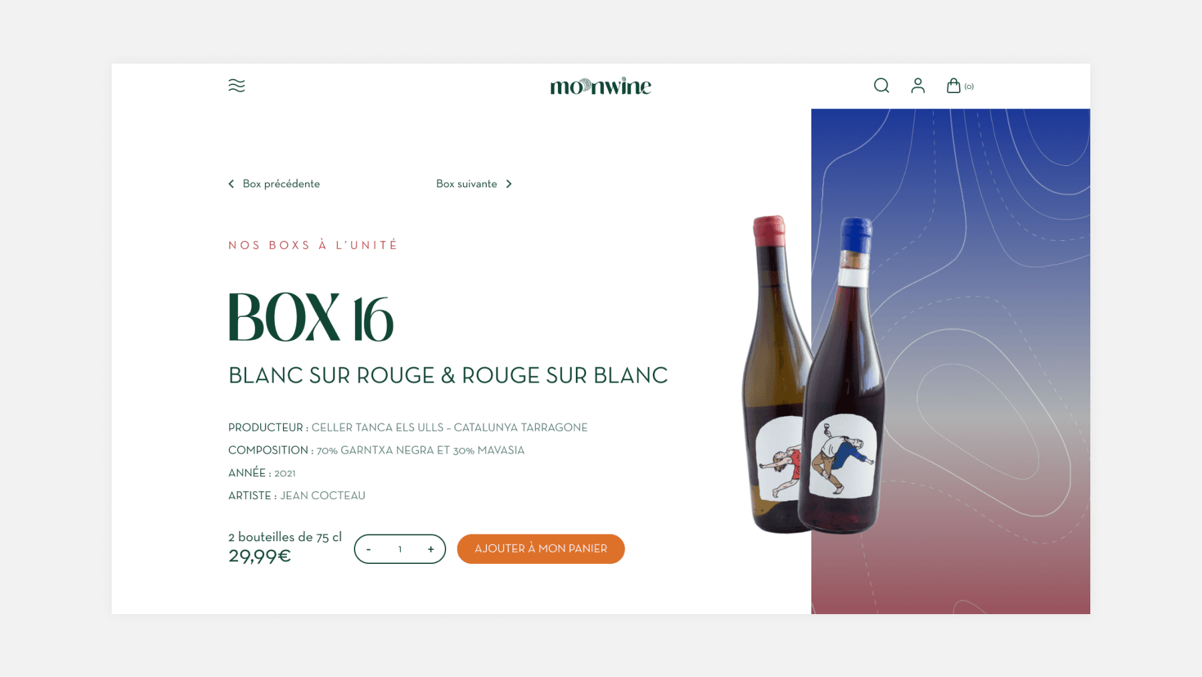Click the right chevron after Box suivante
The height and width of the screenshot is (677, 1202).
coord(509,184)
